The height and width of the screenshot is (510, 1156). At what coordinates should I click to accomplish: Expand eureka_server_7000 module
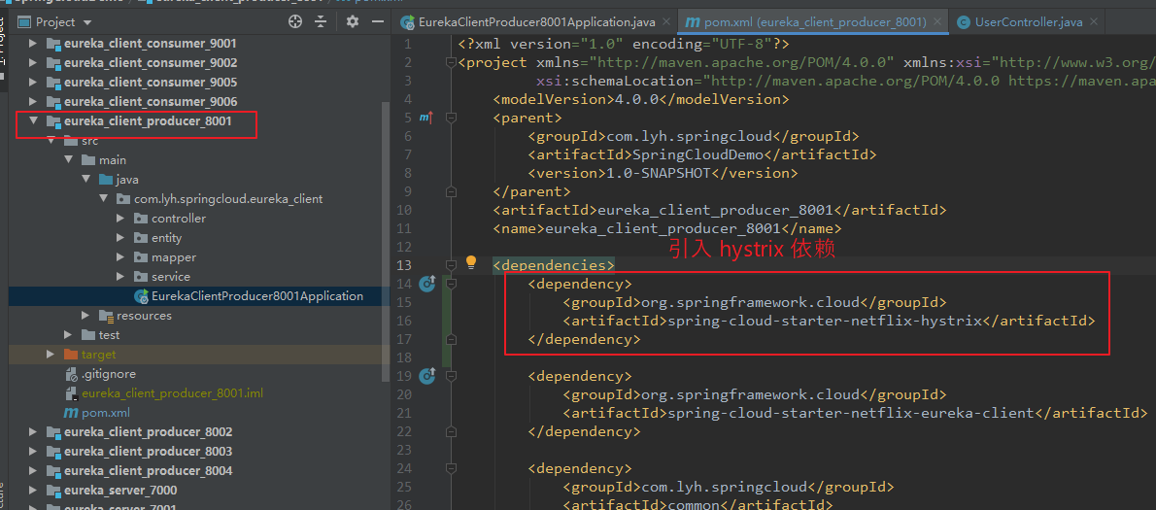pos(32,491)
